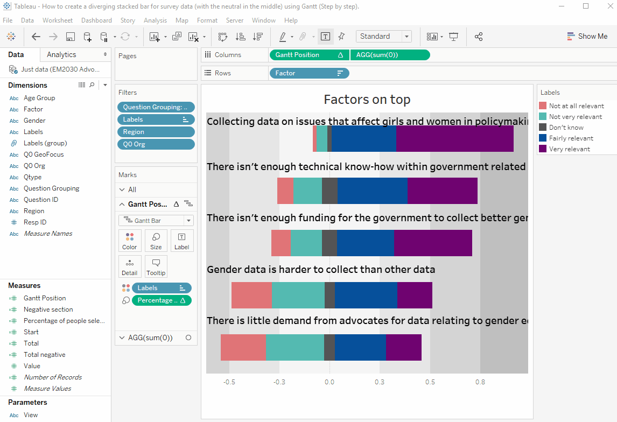Click the Swap Rows and Columns icon
The height and width of the screenshot is (422, 617).
tap(223, 37)
